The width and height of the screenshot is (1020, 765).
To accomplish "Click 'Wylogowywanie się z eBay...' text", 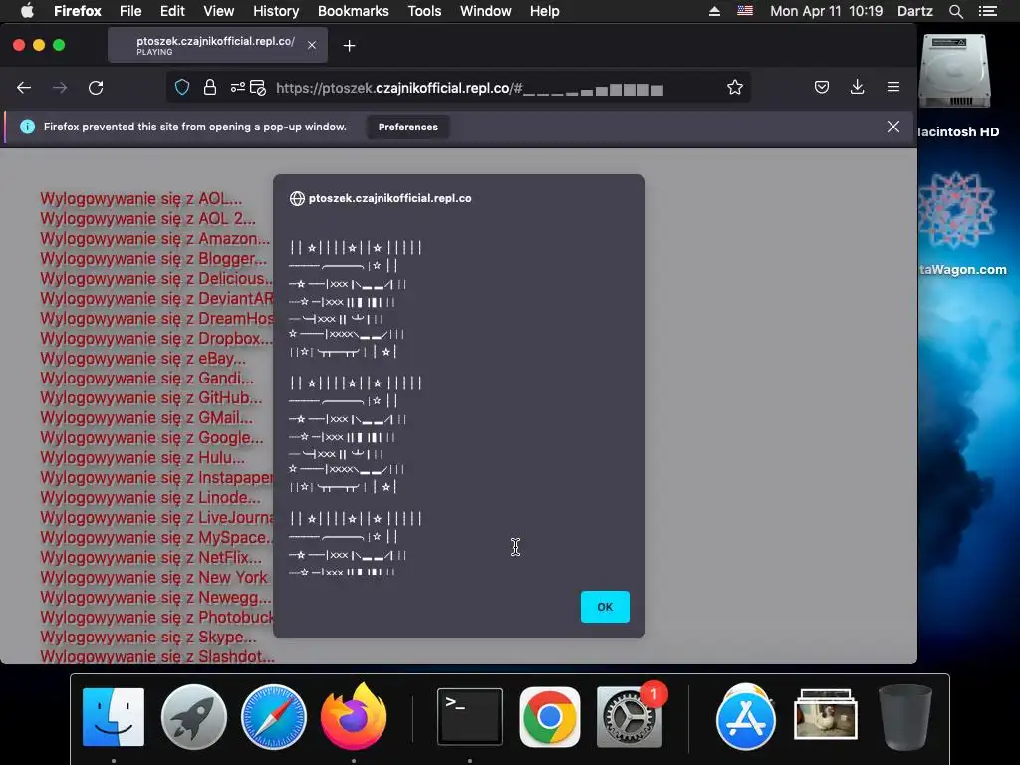I will (143, 358).
